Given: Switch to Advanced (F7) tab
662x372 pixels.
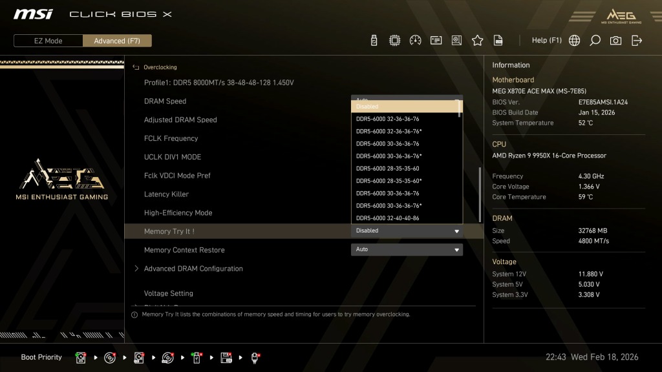Looking at the screenshot, I should [x=117, y=41].
